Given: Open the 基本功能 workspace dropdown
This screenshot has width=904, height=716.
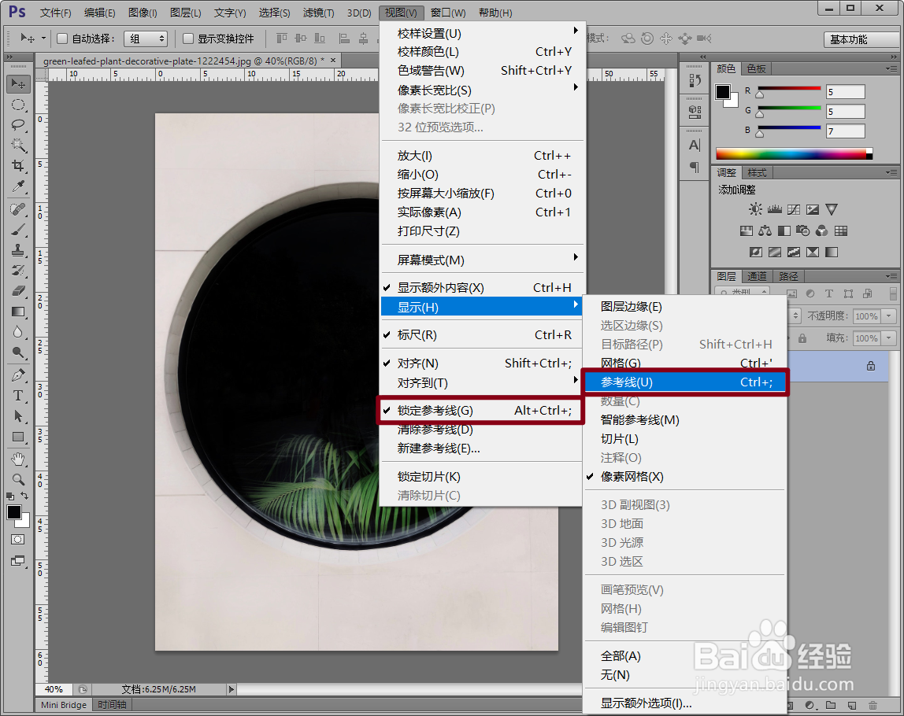Looking at the screenshot, I should click(861, 39).
